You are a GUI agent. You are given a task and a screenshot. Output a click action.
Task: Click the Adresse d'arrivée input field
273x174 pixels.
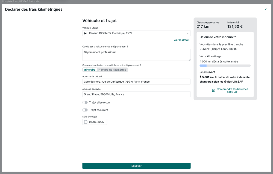tap(136, 94)
